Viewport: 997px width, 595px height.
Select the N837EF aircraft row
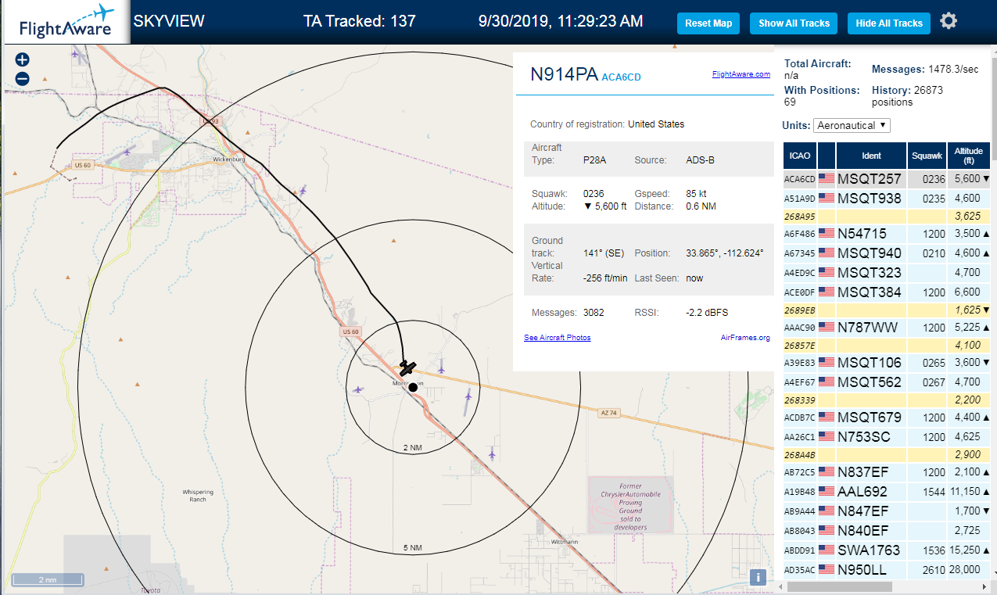tap(887, 471)
